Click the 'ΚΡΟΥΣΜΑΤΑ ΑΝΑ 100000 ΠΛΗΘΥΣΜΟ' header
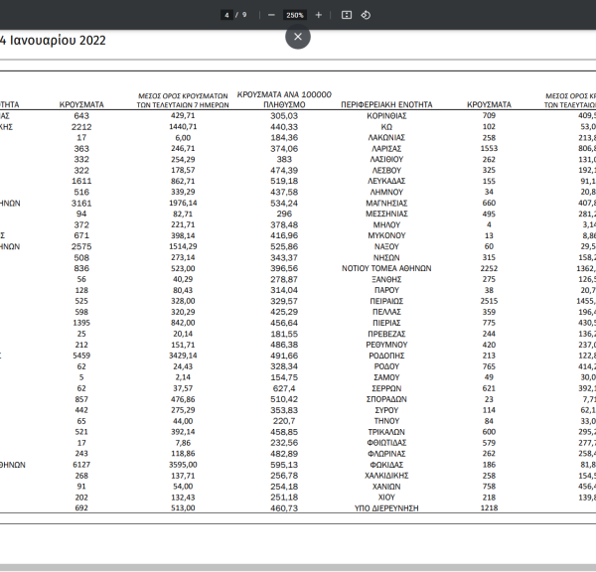Viewport: 596px width, 572px height. (284, 99)
